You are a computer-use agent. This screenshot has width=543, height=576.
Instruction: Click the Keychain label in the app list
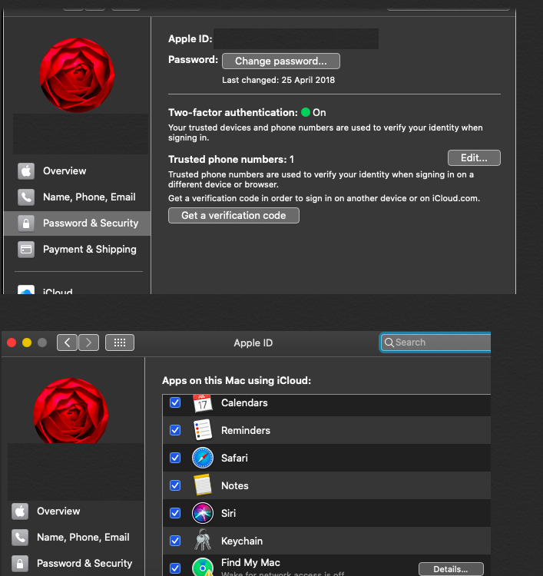[242, 541]
